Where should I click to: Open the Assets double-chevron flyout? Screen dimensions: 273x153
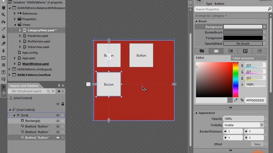(x=3, y=87)
